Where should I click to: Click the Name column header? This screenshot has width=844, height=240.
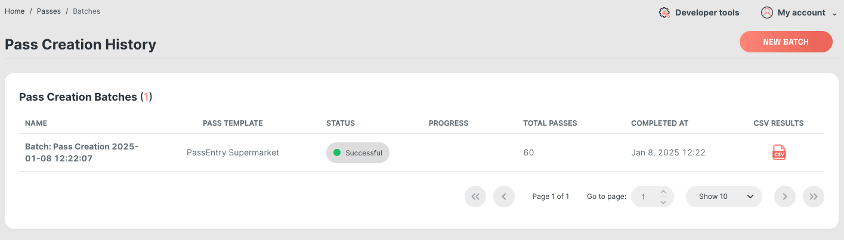[36, 123]
